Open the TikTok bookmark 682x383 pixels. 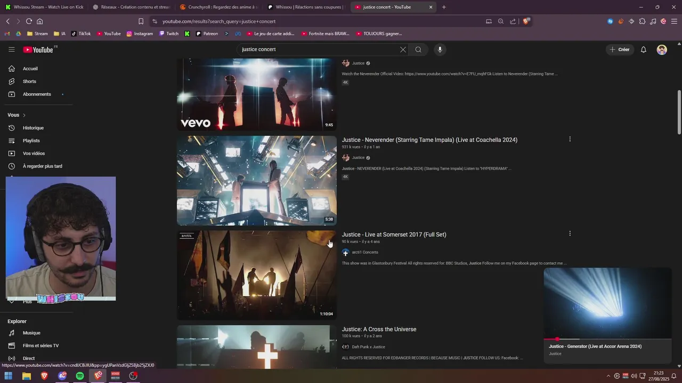click(81, 34)
